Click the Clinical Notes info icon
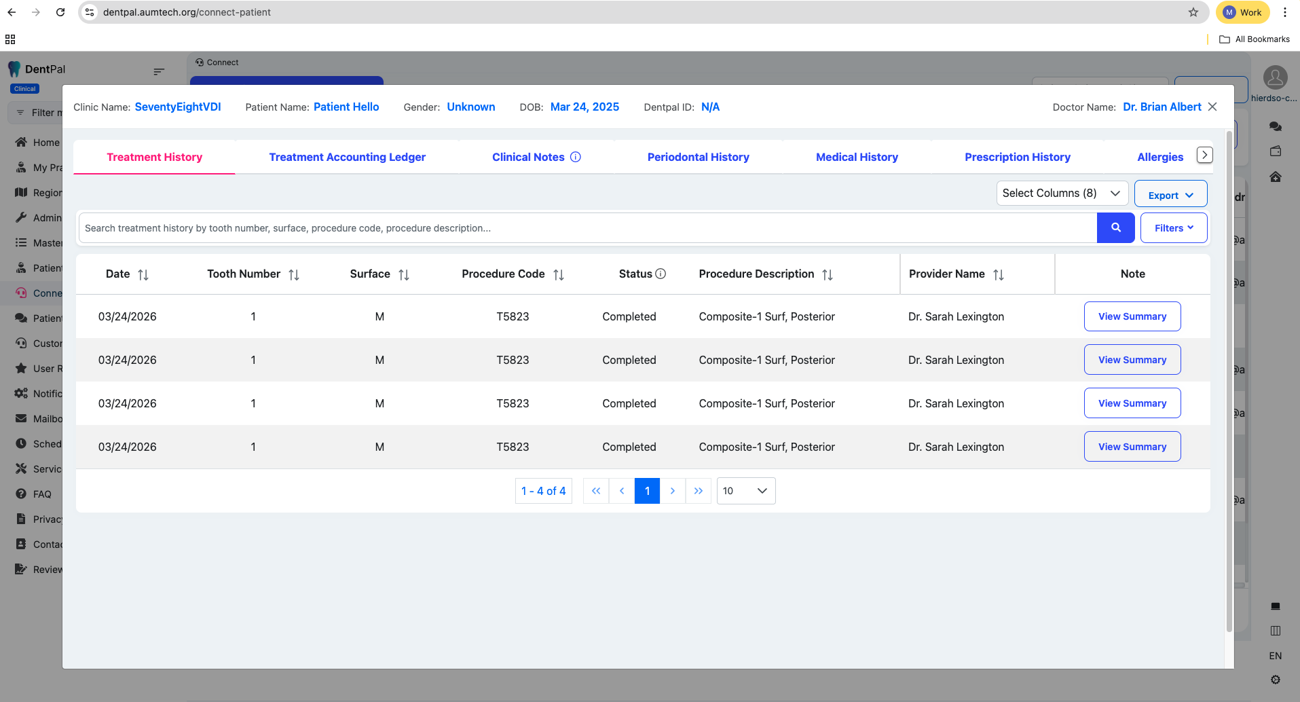The width and height of the screenshot is (1300, 702). (x=576, y=157)
